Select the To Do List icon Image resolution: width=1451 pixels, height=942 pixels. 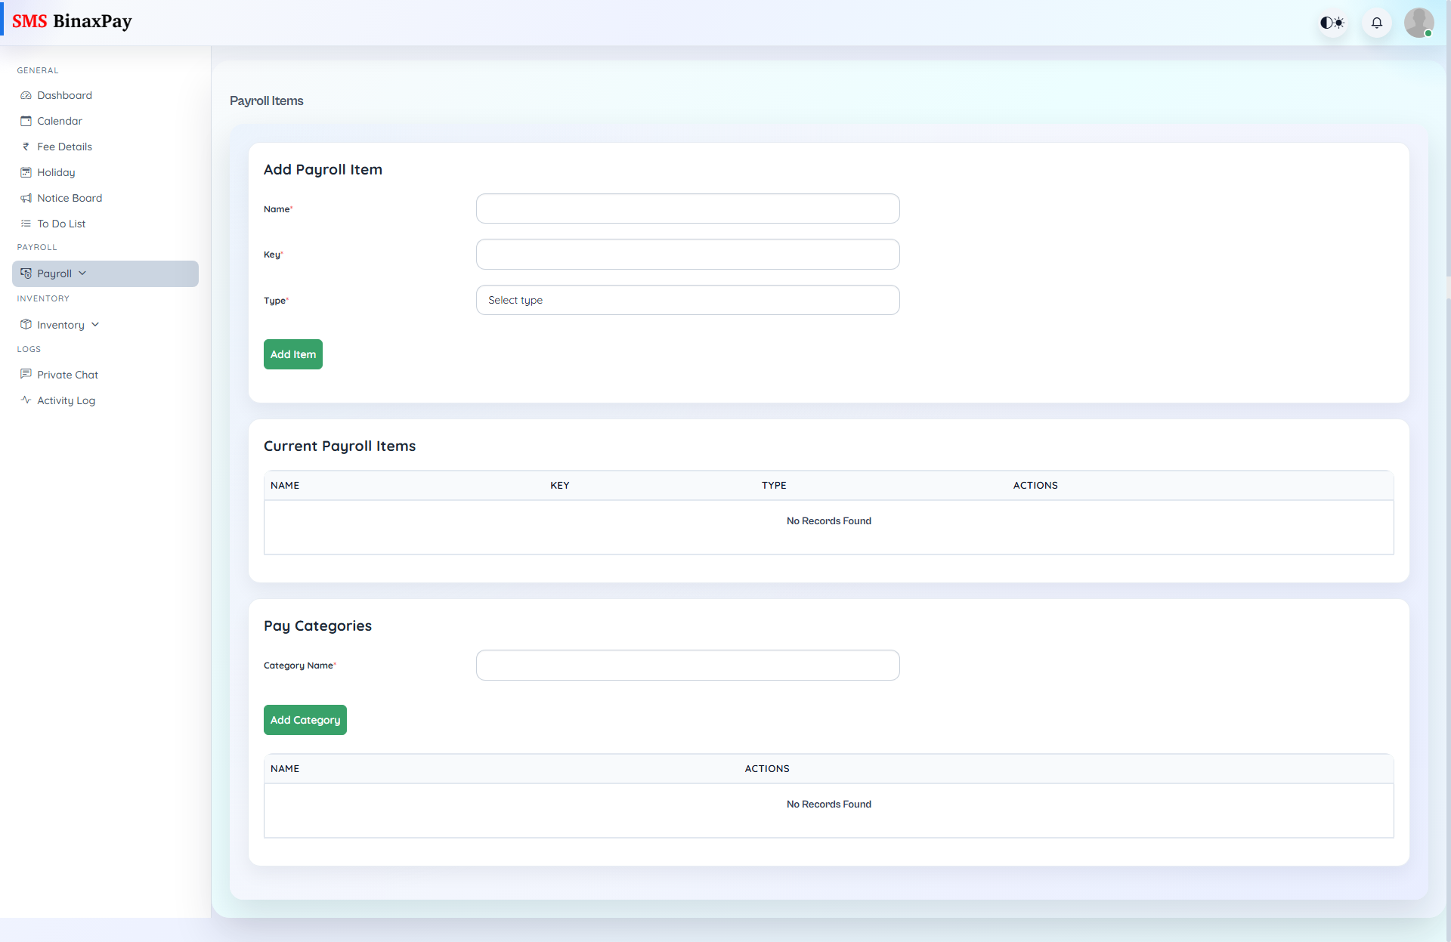point(26,224)
